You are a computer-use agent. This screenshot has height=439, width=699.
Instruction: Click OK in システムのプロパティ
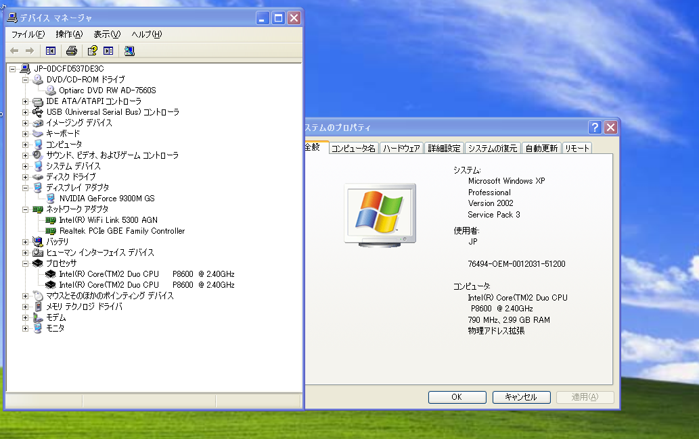pyautogui.click(x=457, y=397)
